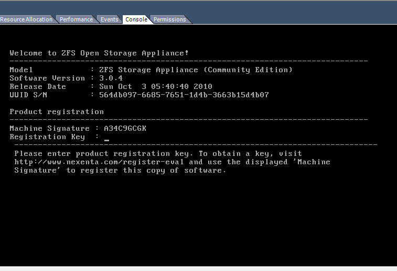Image resolution: width=397 pixels, height=271 pixels.
Task: Click the Model value ZFS Storage Appliance
Action: tap(195, 70)
